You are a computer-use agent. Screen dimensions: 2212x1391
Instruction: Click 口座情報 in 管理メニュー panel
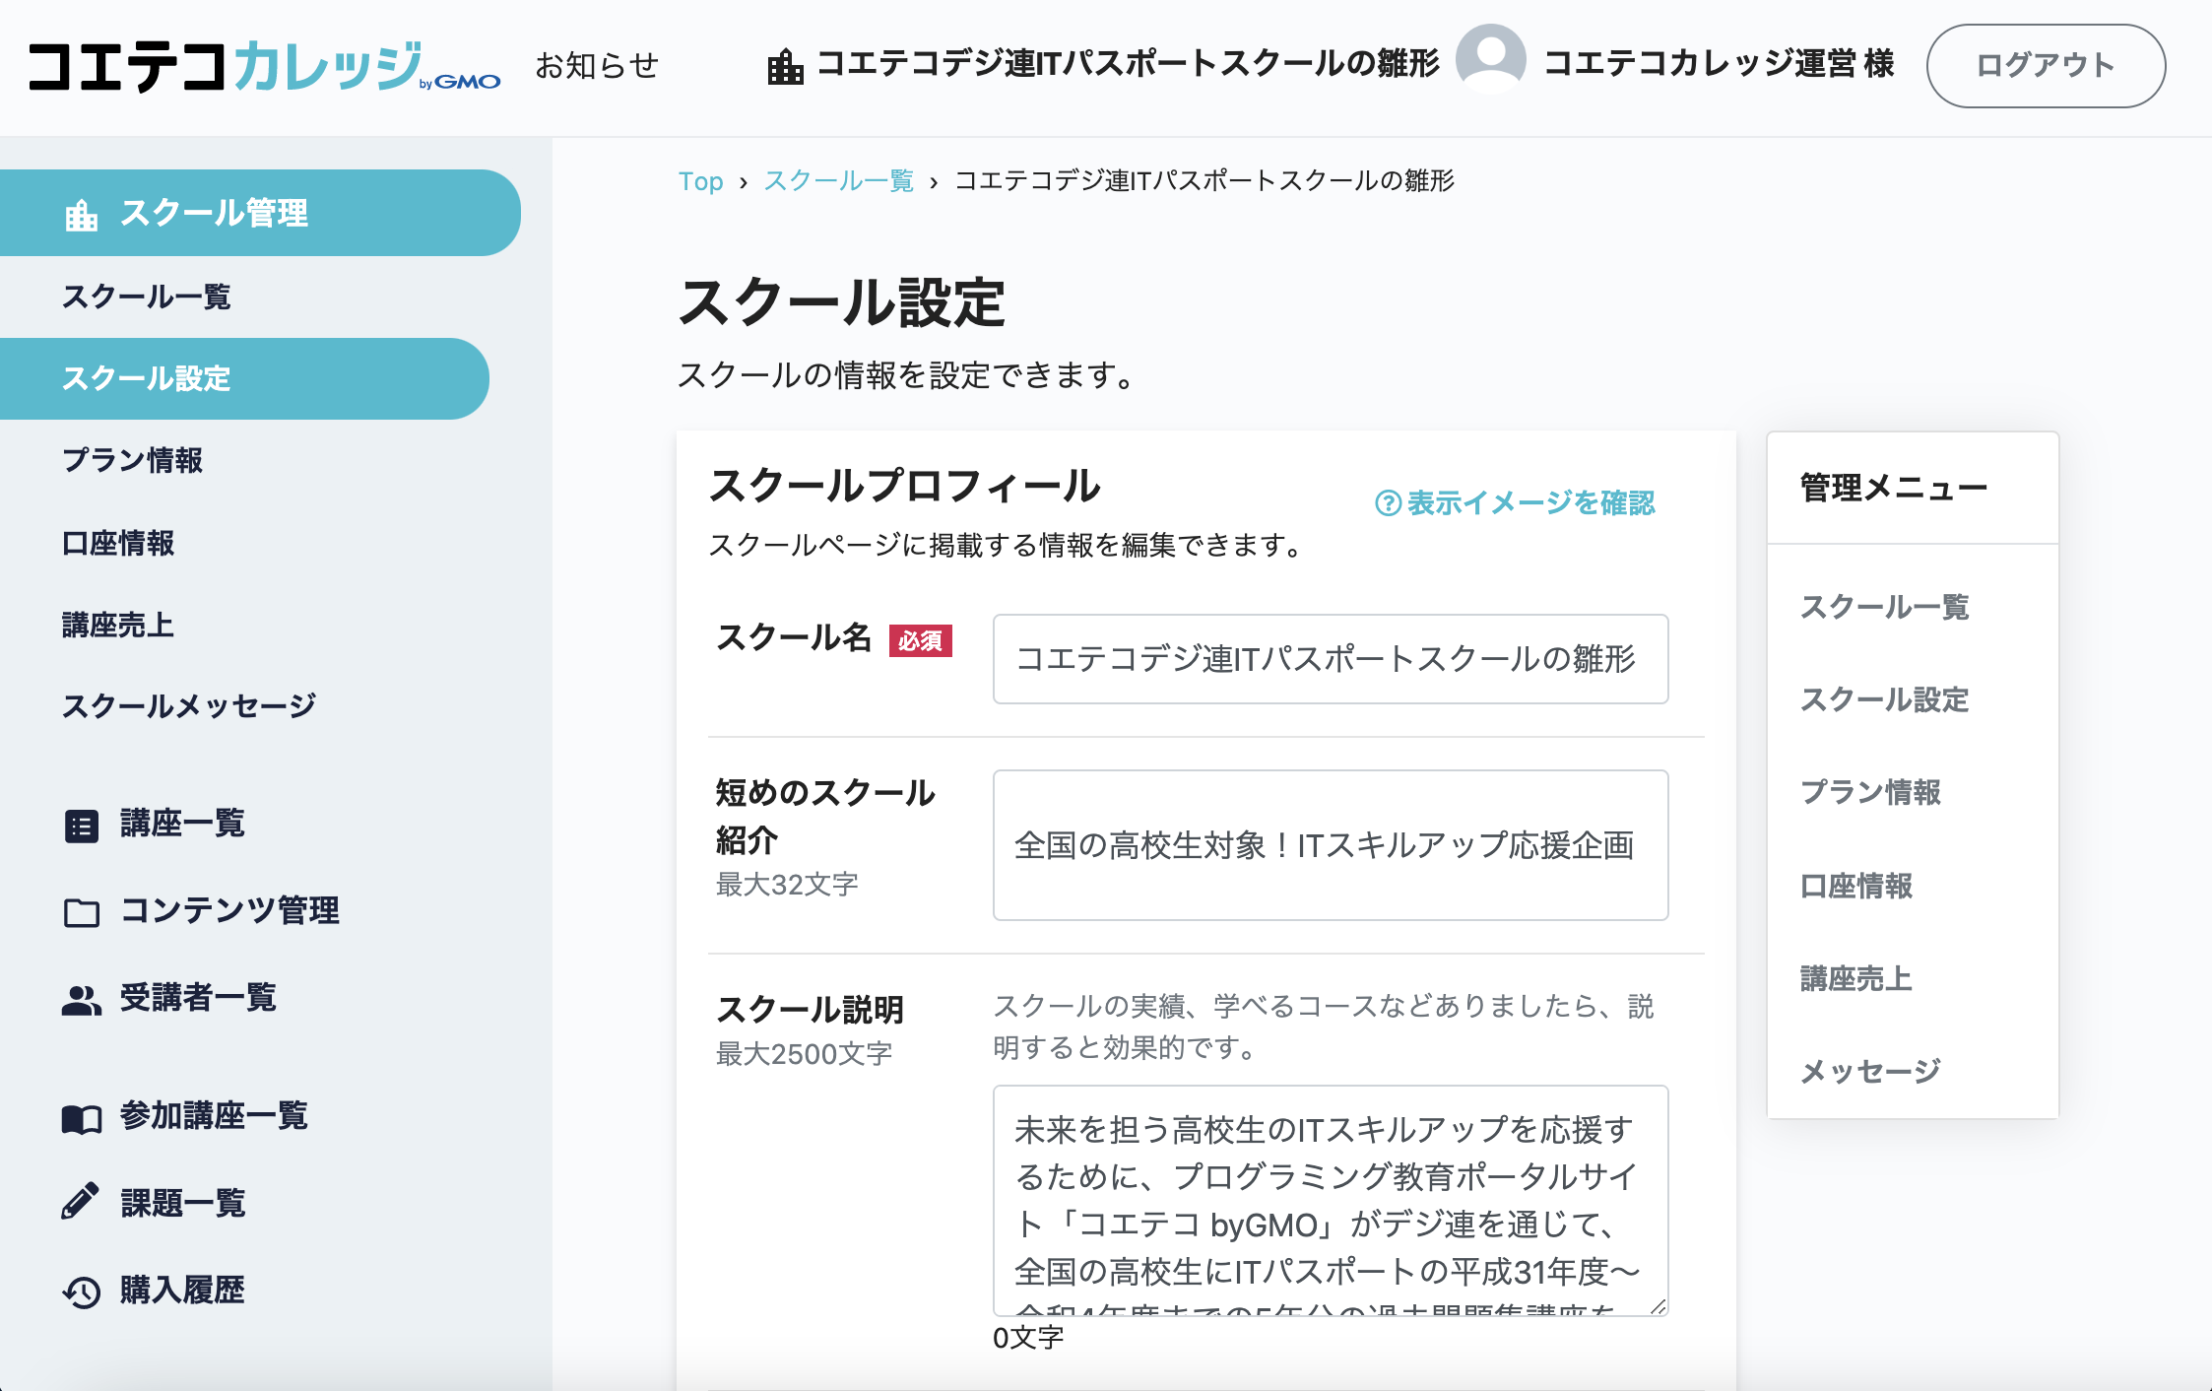1856,886
